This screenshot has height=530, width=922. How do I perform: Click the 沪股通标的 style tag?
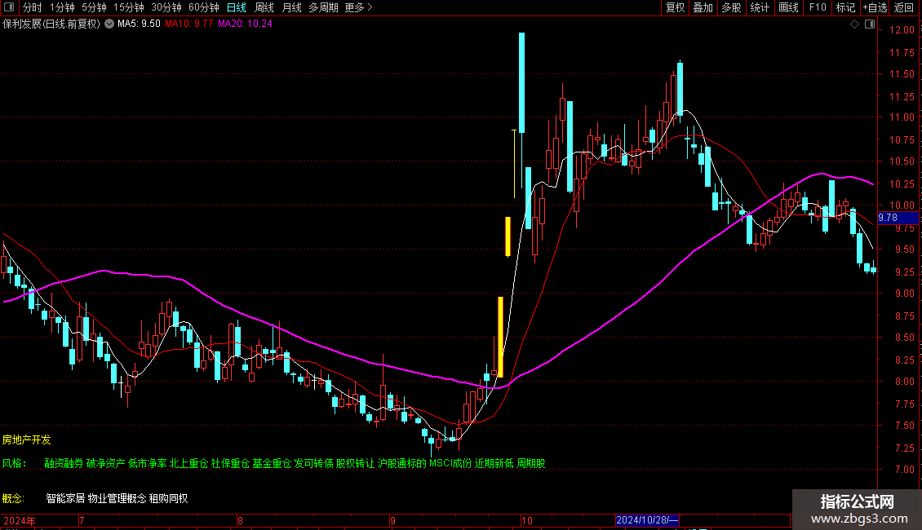pyautogui.click(x=402, y=464)
